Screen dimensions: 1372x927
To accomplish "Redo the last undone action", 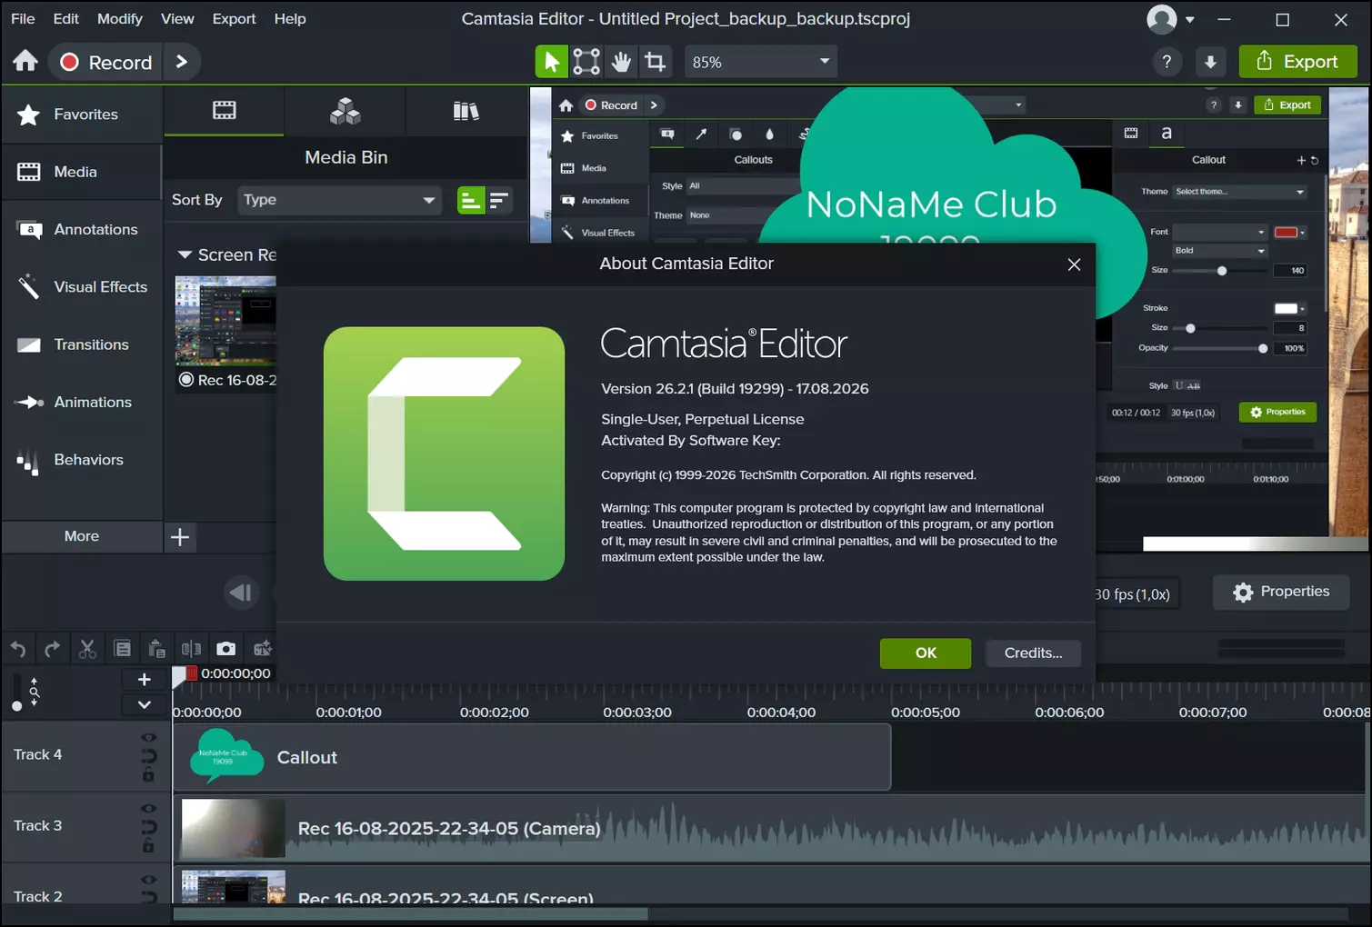I will (53, 649).
